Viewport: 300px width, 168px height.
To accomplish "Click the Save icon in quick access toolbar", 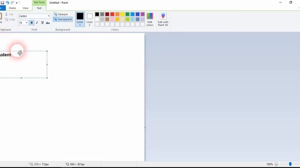I will pyautogui.click(x=2, y=3).
